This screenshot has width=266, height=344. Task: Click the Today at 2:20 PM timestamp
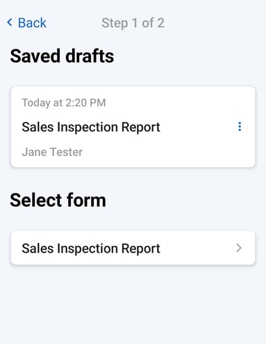click(64, 102)
